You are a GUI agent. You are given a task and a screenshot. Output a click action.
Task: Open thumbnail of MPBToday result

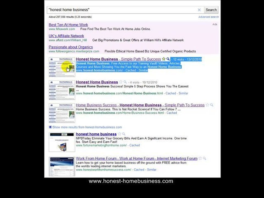click(x=62, y=142)
